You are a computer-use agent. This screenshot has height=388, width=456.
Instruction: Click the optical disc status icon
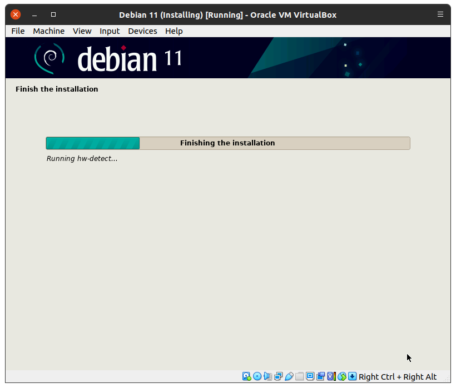point(257,376)
